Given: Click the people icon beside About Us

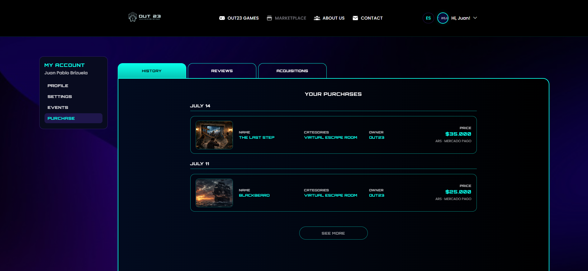Looking at the screenshot, I should coord(317,18).
